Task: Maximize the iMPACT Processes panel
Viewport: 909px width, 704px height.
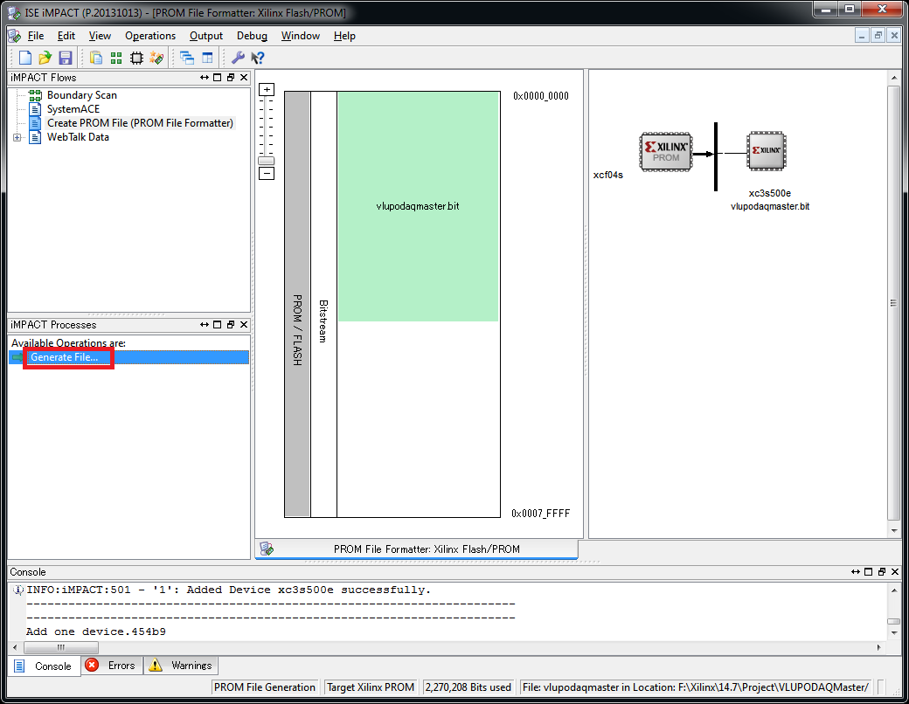Action: tap(218, 325)
